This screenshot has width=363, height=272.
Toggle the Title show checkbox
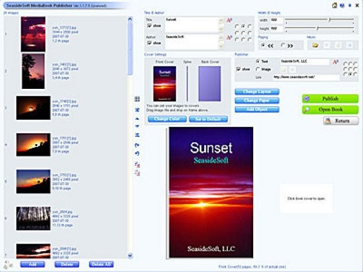click(x=149, y=25)
